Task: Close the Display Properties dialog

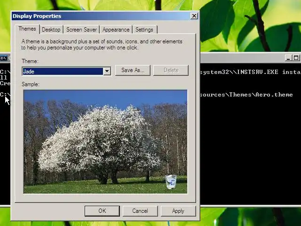Action: [x=194, y=16]
